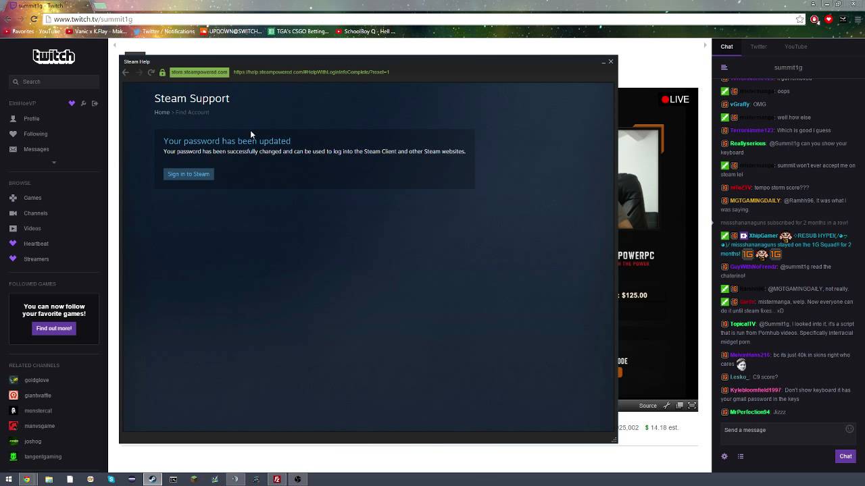Click the Twitch logo in the sidebar
This screenshot has width=865, height=486.
53,57
